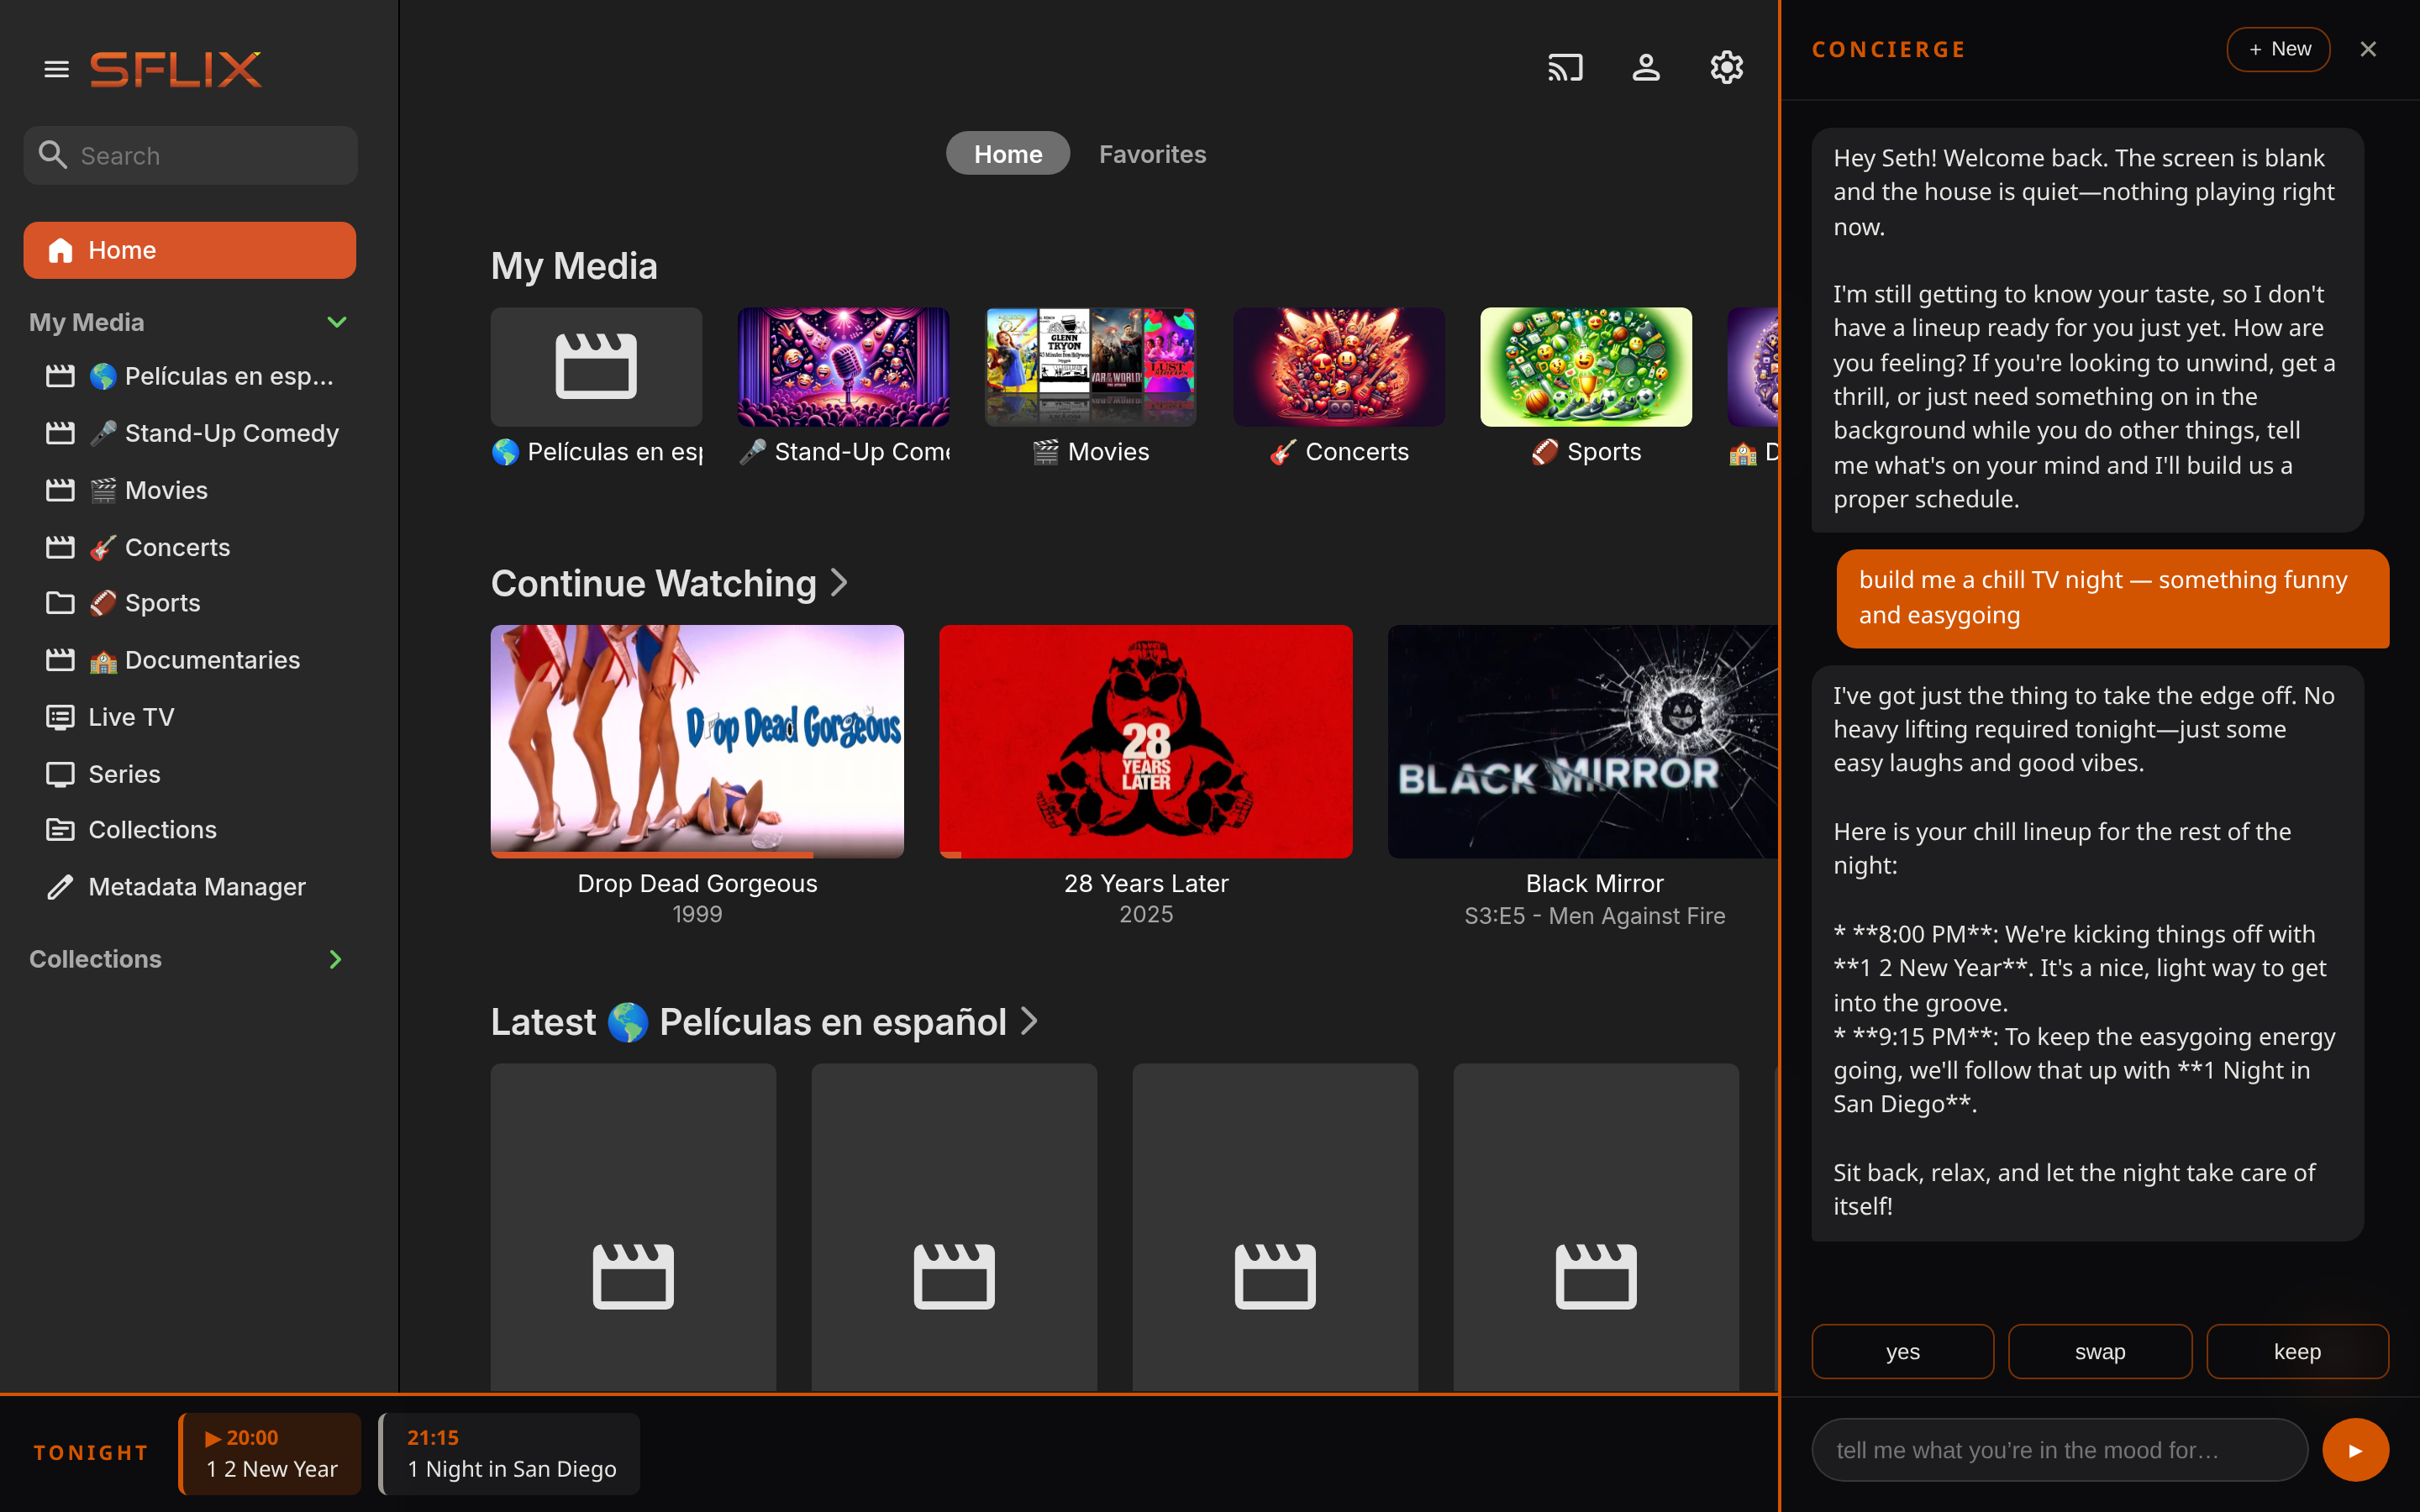The width and height of the screenshot is (2420, 1512).
Task: Open the Stand-Up Comedy media tile
Action: tap(843, 367)
